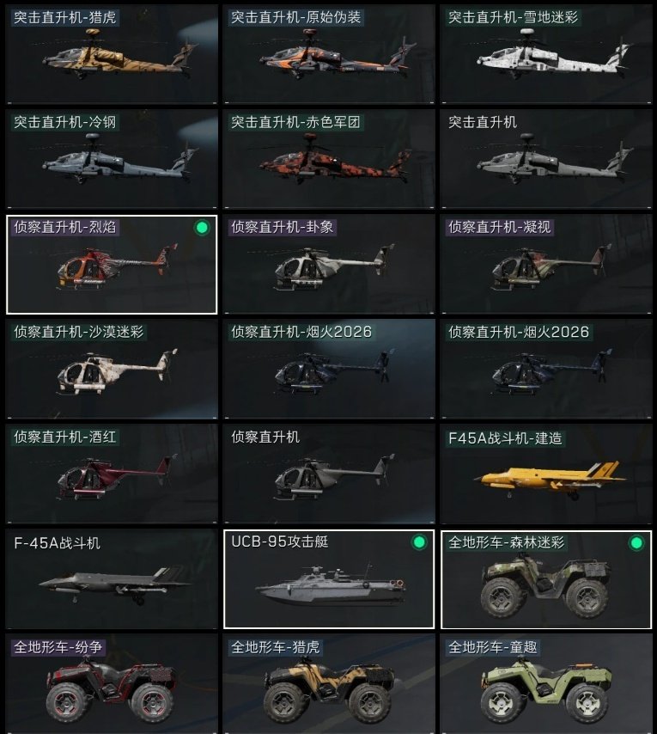The height and width of the screenshot is (734, 657).
Task: Open the 全地形车-纷争 ATV skin
Action: click(x=112, y=684)
